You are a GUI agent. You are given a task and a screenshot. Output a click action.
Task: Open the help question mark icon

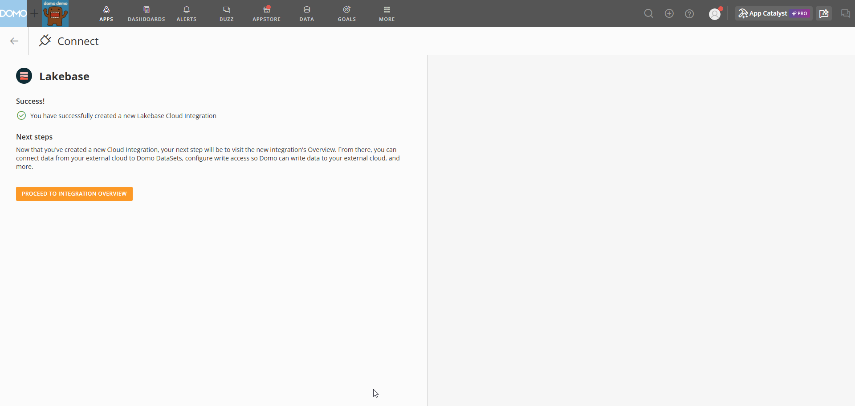[689, 14]
